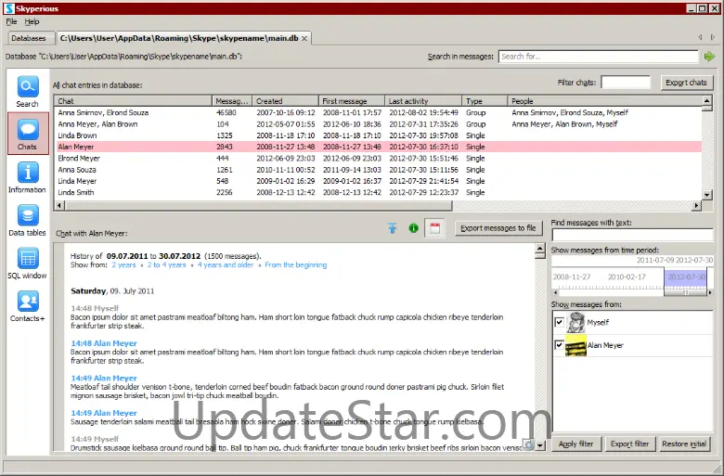Open the Data tables page

click(27, 220)
